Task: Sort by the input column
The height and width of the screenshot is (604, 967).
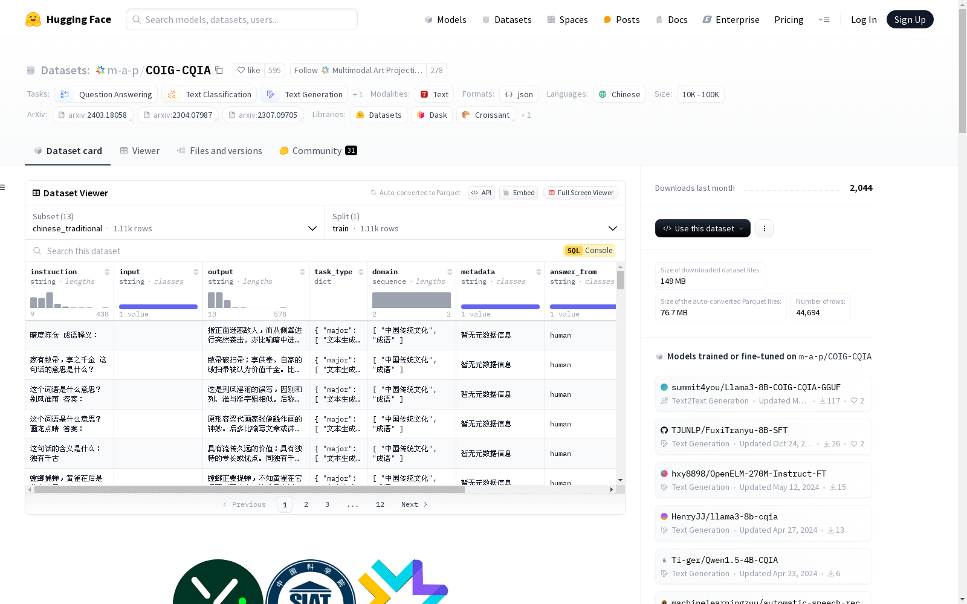Action: pyautogui.click(x=196, y=272)
